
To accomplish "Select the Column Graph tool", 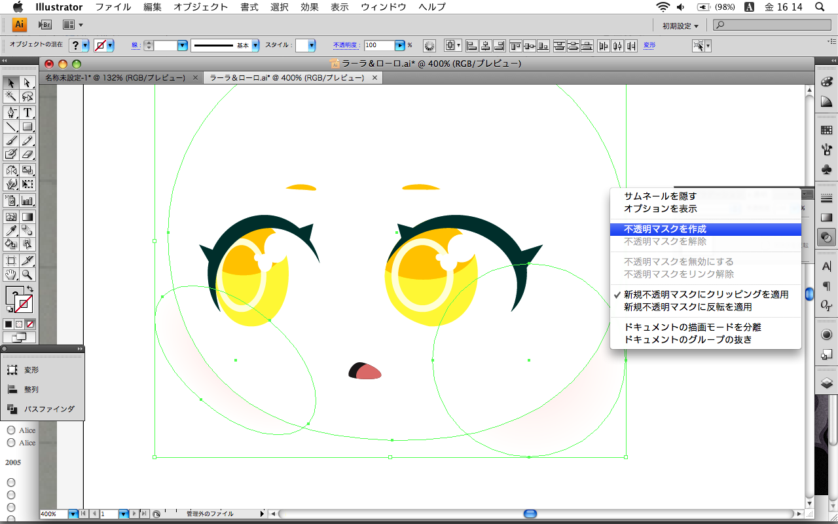I will click(x=27, y=200).
